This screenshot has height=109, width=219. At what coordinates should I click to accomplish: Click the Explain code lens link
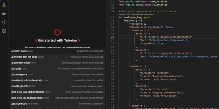pos(140,14)
